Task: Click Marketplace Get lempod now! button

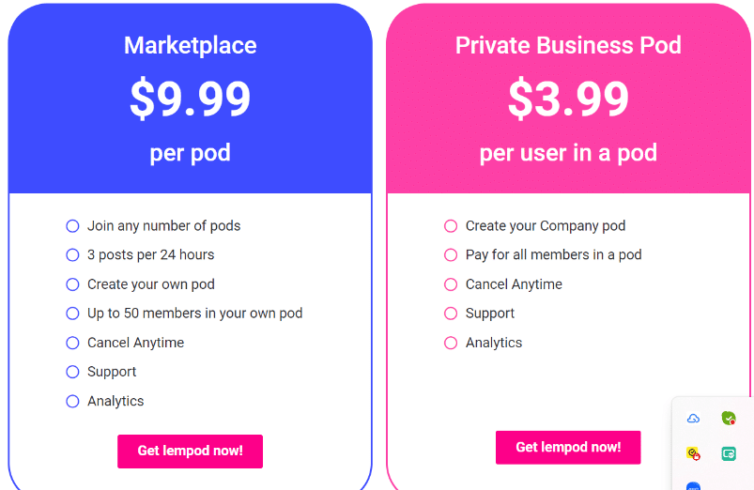Action: pyautogui.click(x=190, y=452)
